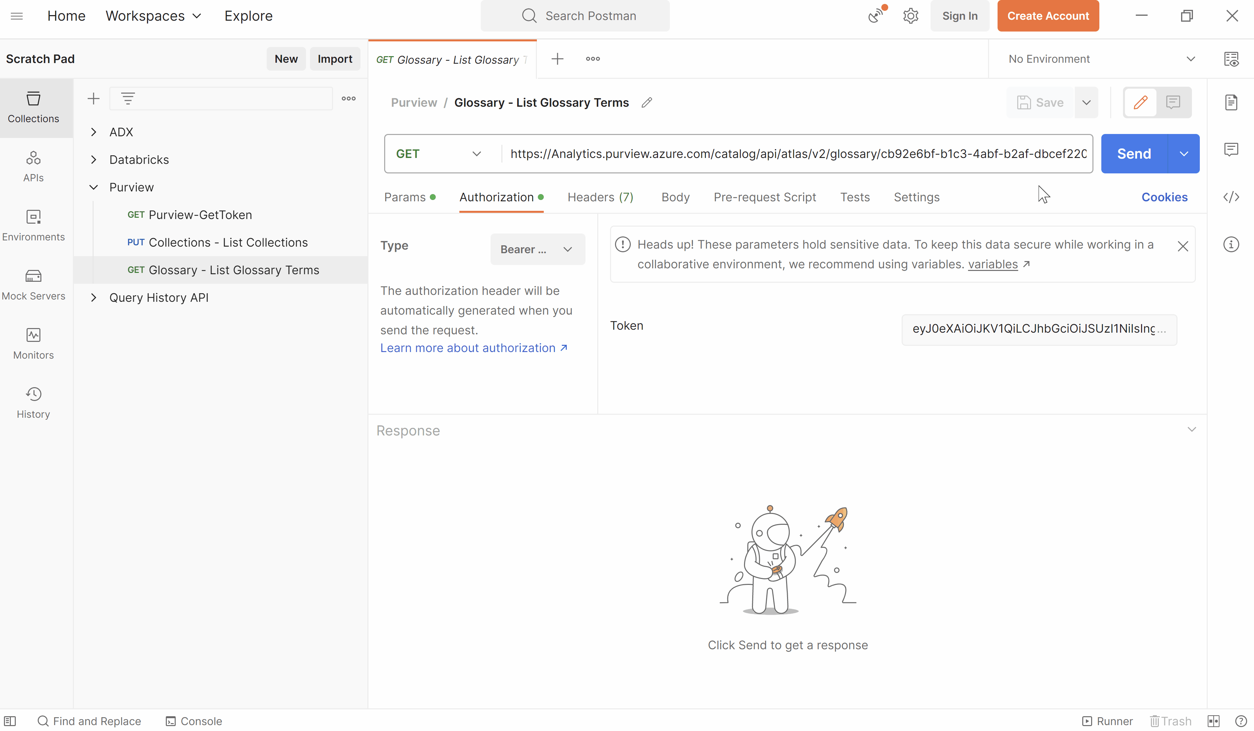Open the Cookies link

point(1164,197)
